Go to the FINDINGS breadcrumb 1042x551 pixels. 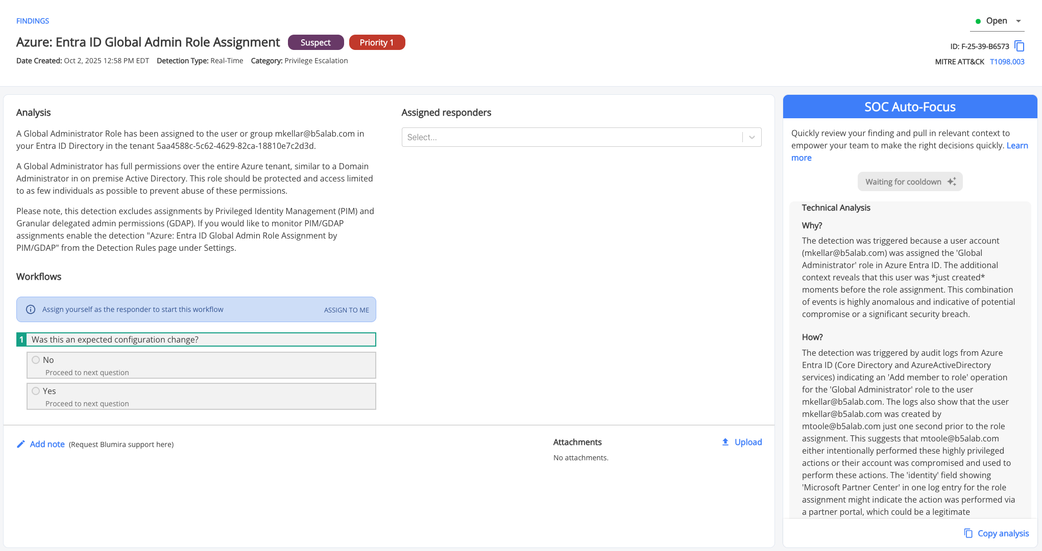click(33, 21)
